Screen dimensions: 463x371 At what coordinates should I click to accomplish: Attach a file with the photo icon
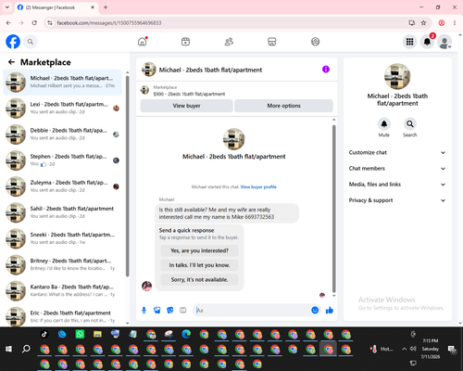tap(157, 310)
